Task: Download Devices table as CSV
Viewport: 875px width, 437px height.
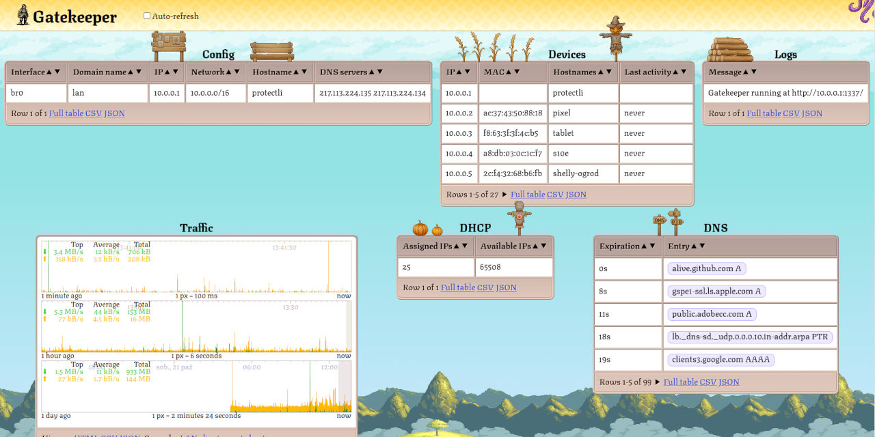Action: pyautogui.click(x=555, y=195)
